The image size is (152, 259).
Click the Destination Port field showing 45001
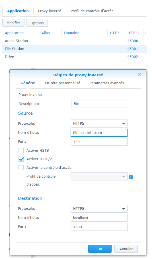99,227
